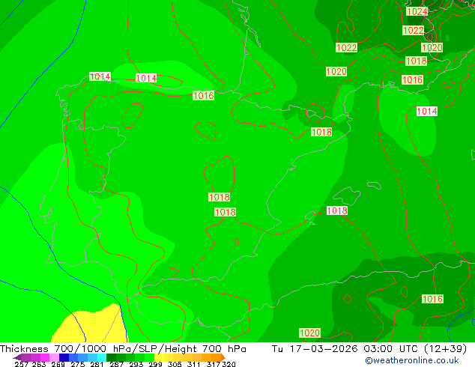Click the 1014 label east of Corsica and Sardinia

click(427, 112)
